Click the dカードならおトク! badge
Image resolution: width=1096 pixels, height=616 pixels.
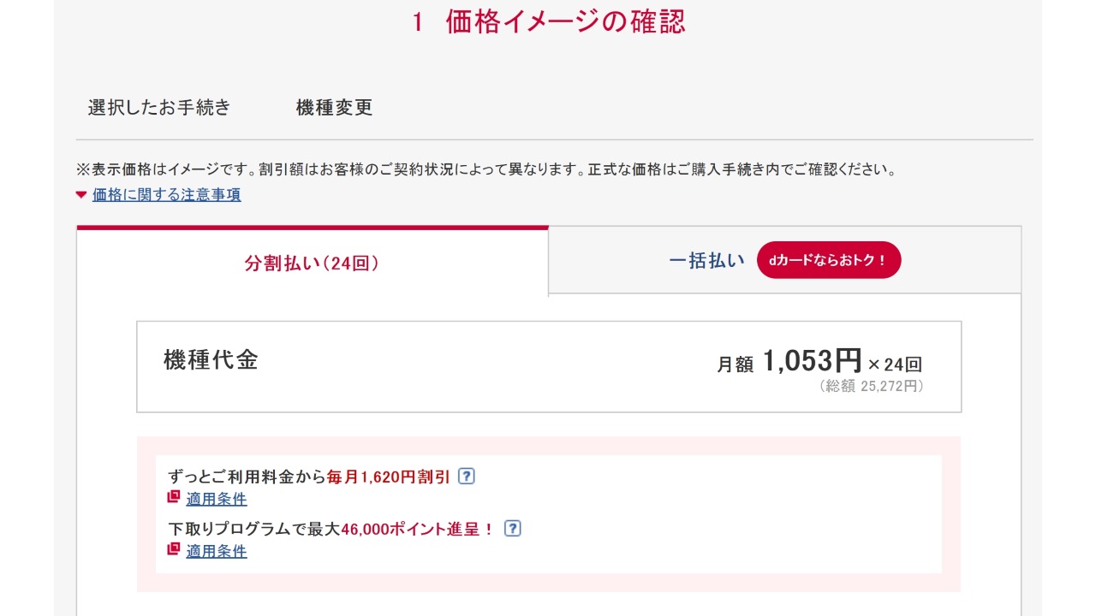tap(828, 260)
